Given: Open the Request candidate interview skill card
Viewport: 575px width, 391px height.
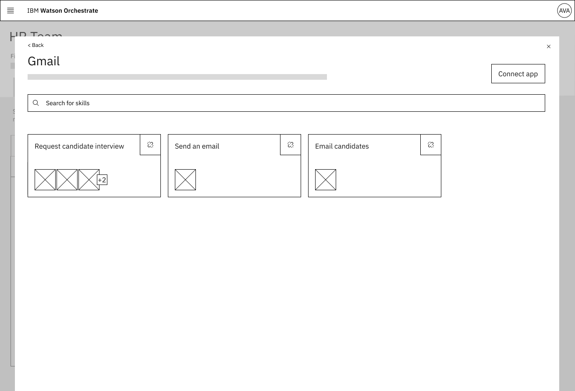Looking at the screenshot, I should (x=94, y=166).
